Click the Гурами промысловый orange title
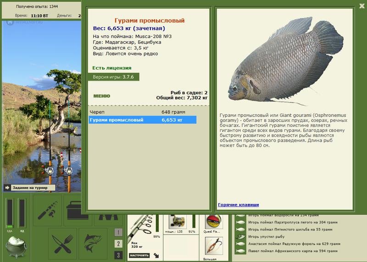367x262 pixels. [x=150, y=21]
